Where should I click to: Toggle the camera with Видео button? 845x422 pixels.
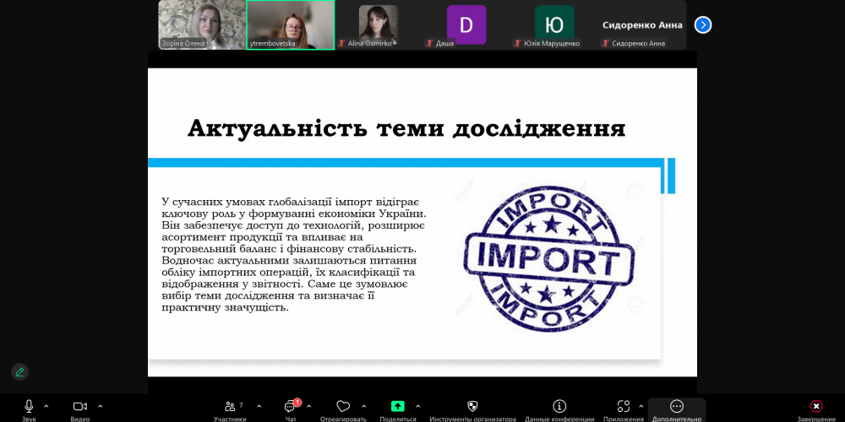[x=80, y=407]
